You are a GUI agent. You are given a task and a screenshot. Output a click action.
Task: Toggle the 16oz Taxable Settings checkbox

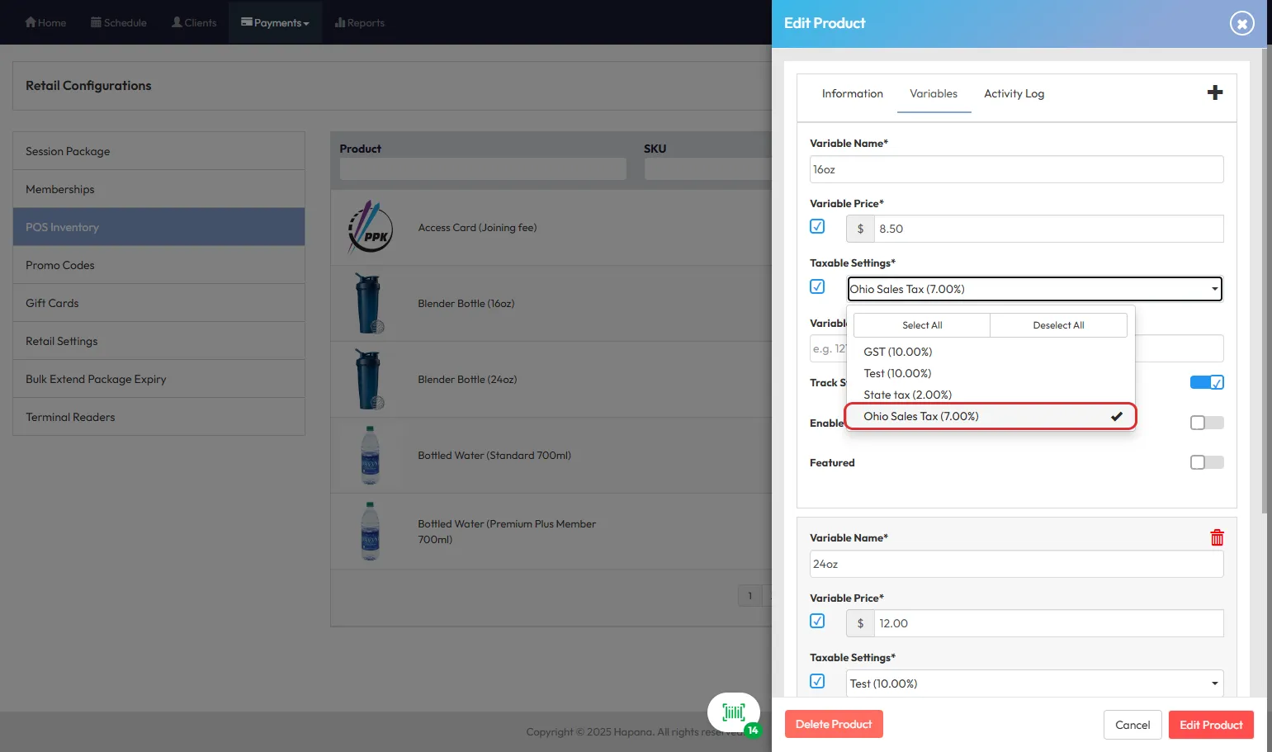tap(817, 286)
